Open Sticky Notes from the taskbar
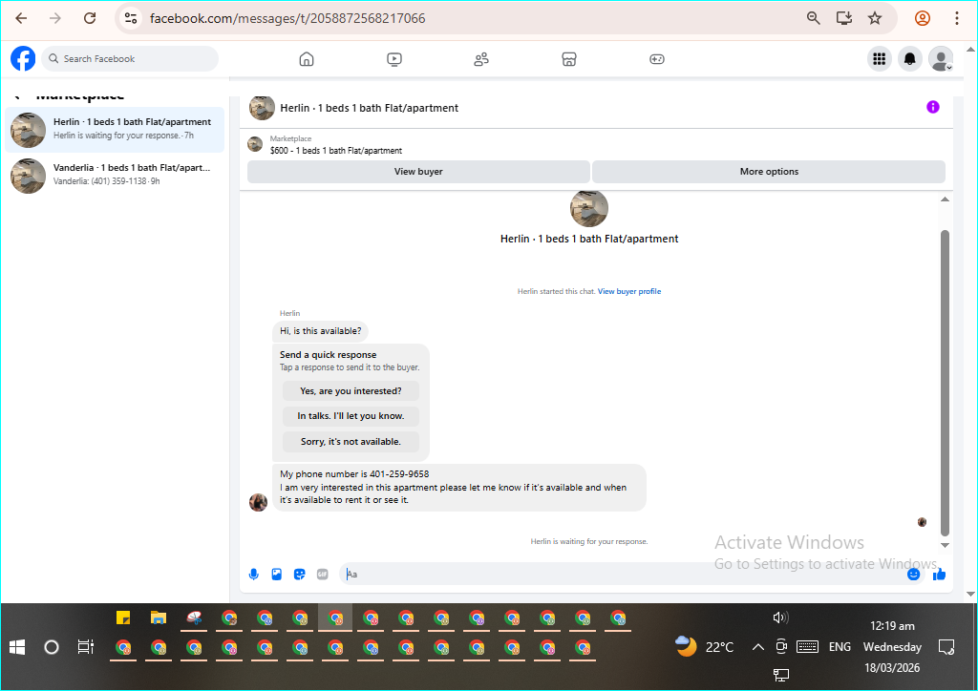This screenshot has width=978, height=691. click(x=123, y=618)
